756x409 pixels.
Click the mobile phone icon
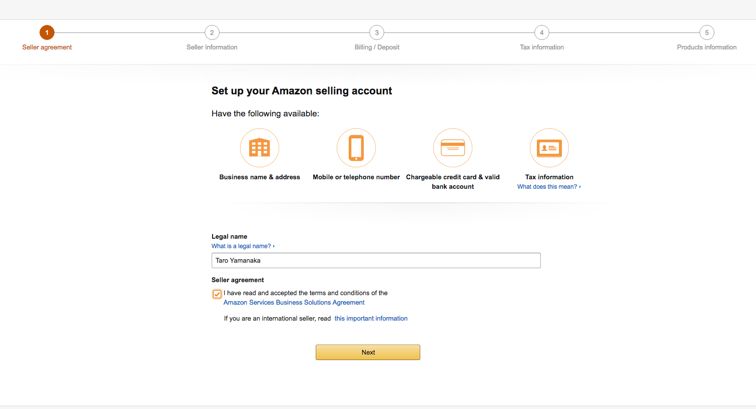click(x=356, y=148)
